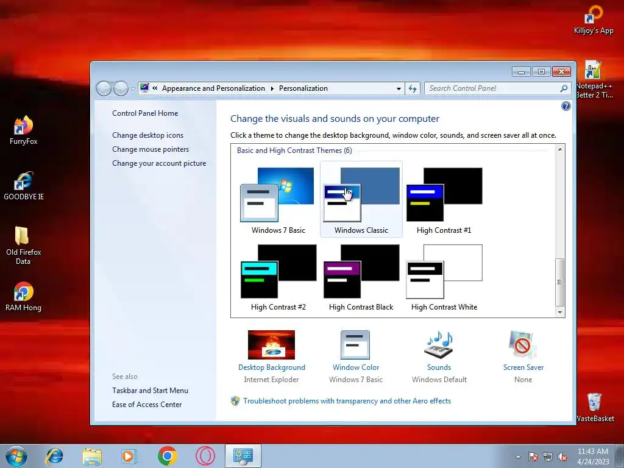The image size is (624, 468).
Task: Click the theme list scrollbar thumb
Action: click(x=560, y=282)
